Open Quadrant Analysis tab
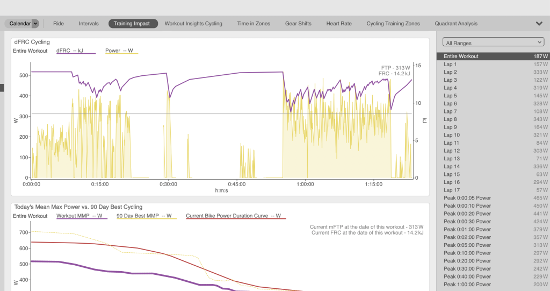The width and height of the screenshot is (550, 291). click(x=456, y=24)
